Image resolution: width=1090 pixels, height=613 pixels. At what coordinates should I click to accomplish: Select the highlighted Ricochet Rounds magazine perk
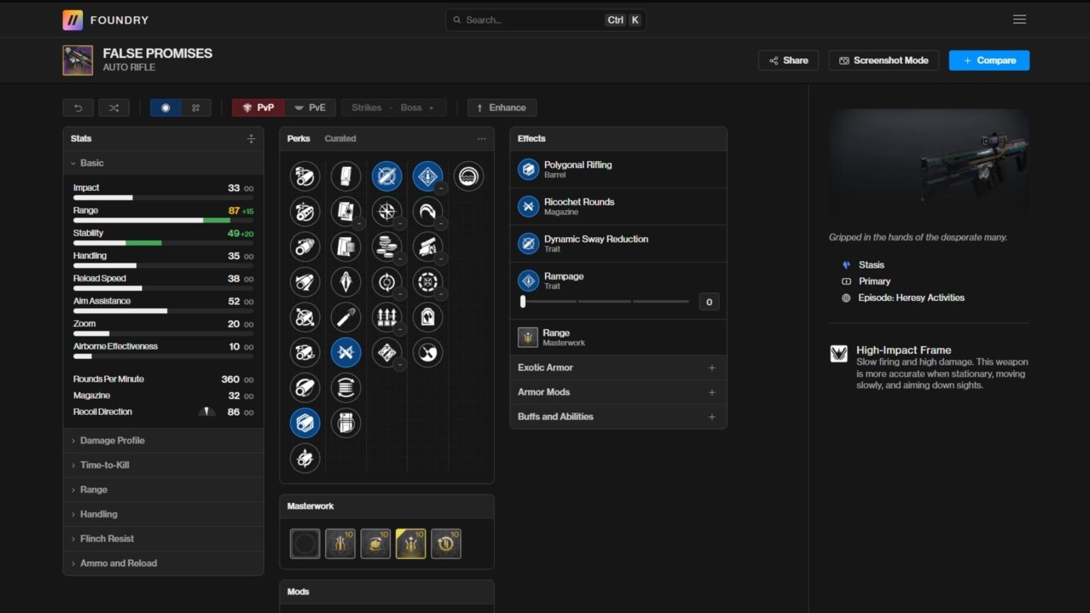346,353
